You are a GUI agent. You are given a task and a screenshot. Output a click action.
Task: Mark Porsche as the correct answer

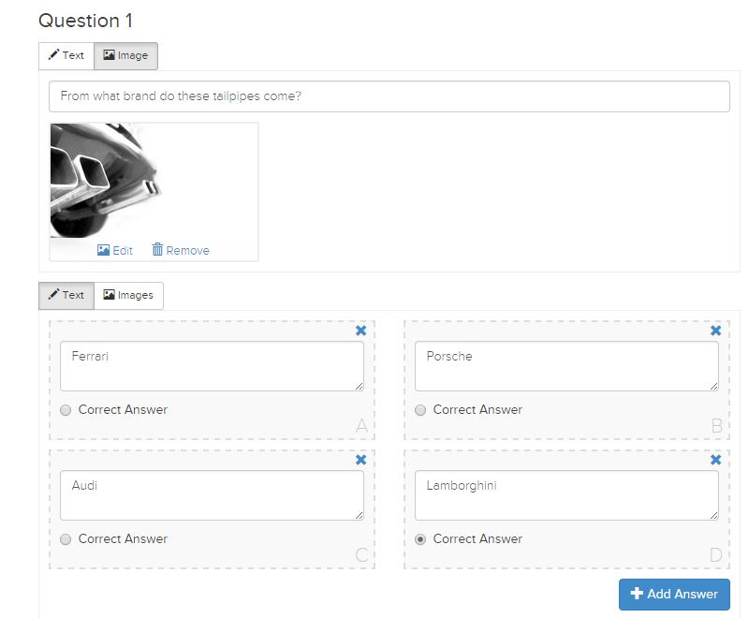click(x=420, y=410)
